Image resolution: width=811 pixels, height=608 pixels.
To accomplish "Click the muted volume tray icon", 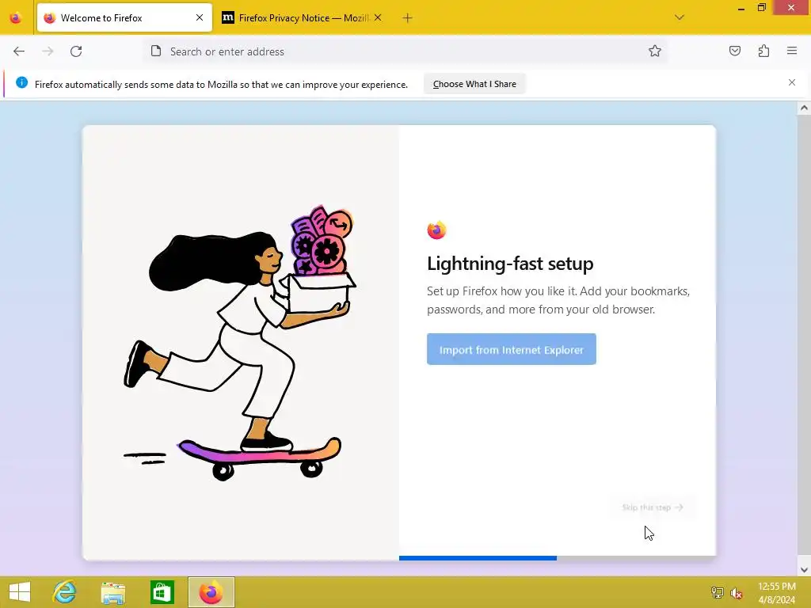I will 736,593.
